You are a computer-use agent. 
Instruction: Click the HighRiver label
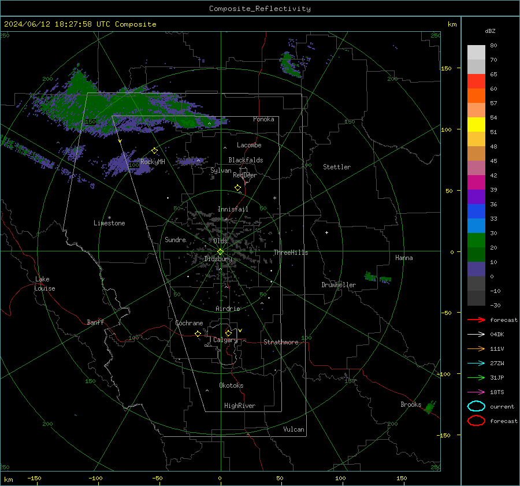(240, 406)
